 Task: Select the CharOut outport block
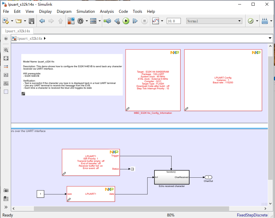click(208, 177)
